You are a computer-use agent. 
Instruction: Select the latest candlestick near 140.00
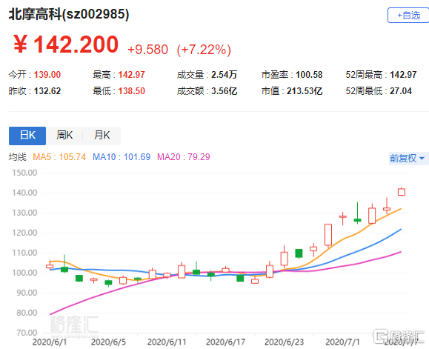click(402, 192)
